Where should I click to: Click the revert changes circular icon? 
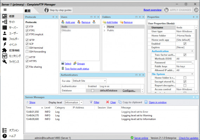tap(196, 10)
